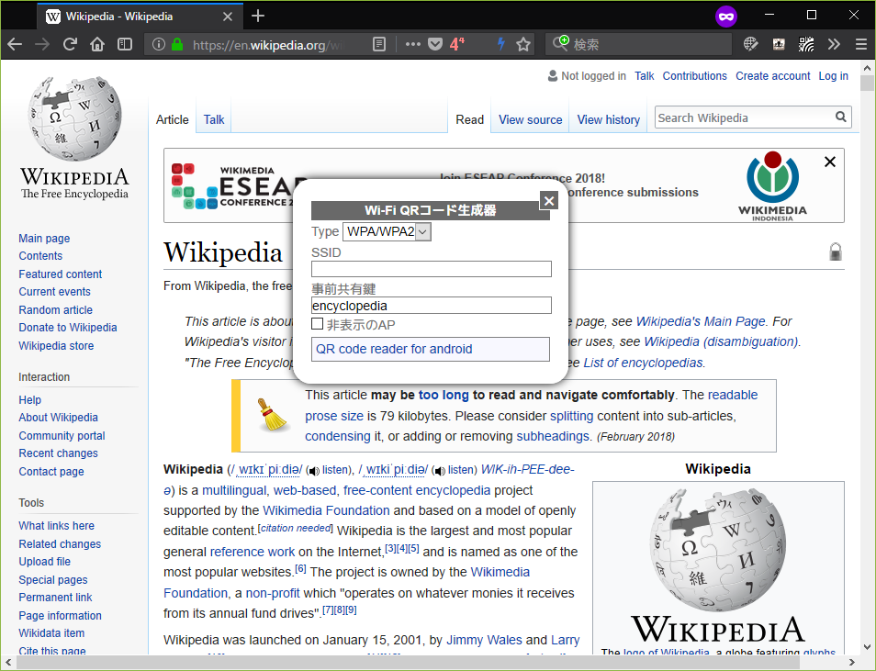The width and height of the screenshot is (876, 671).
Task: Toggle the browser sidebar icon
Action: tap(125, 44)
